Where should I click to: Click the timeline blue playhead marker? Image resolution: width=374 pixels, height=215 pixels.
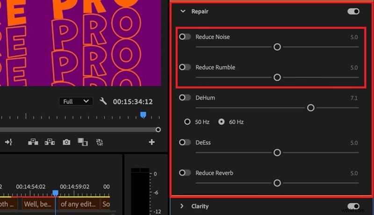[55, 193]
